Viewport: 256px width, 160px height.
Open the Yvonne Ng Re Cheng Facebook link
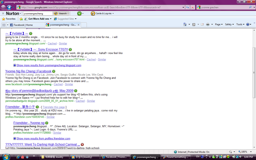tap(28, 71)
